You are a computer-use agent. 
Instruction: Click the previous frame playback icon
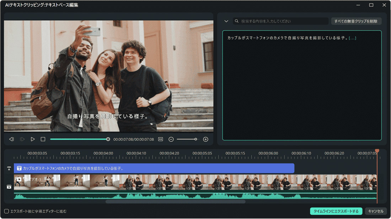pyautogui.click(x=11, y=139)
